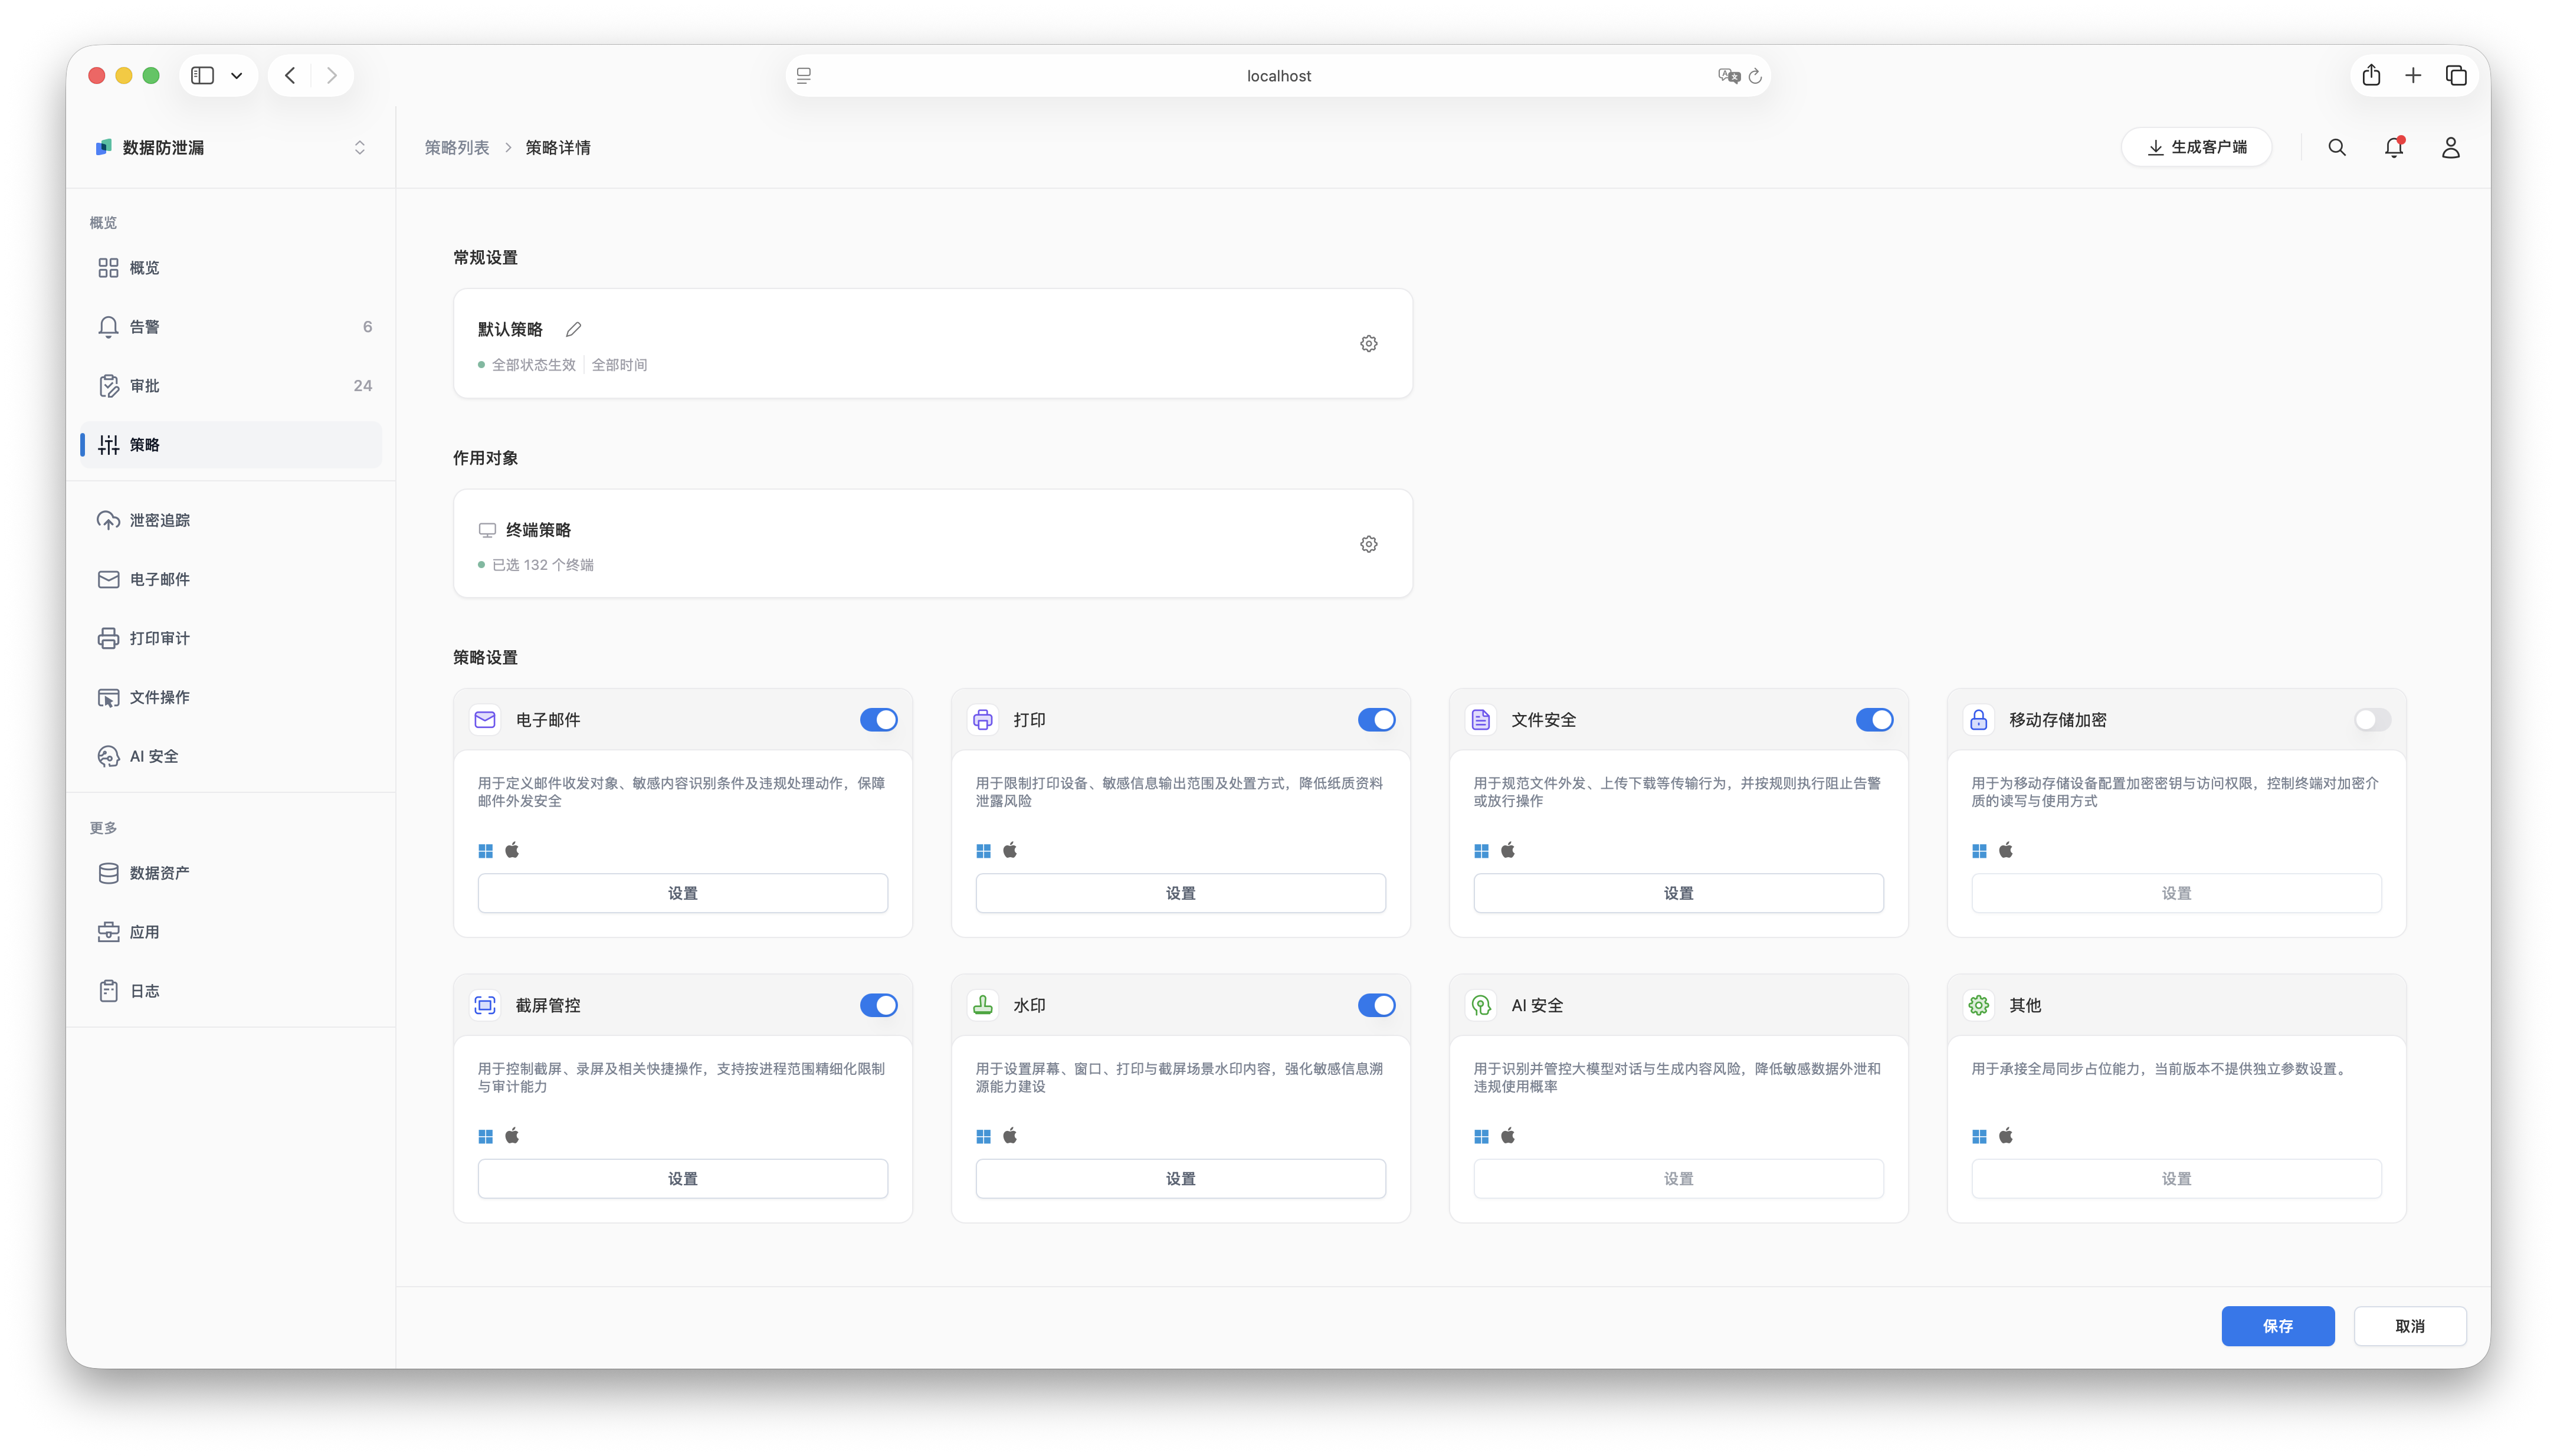This screenshot has height=1456, width=2557.
Task: Open the gear settings for 终端策略 card
Action: 1368,544
